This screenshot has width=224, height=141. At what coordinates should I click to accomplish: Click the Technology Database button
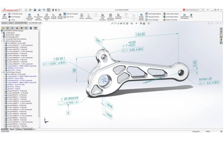tap(154, 14)
